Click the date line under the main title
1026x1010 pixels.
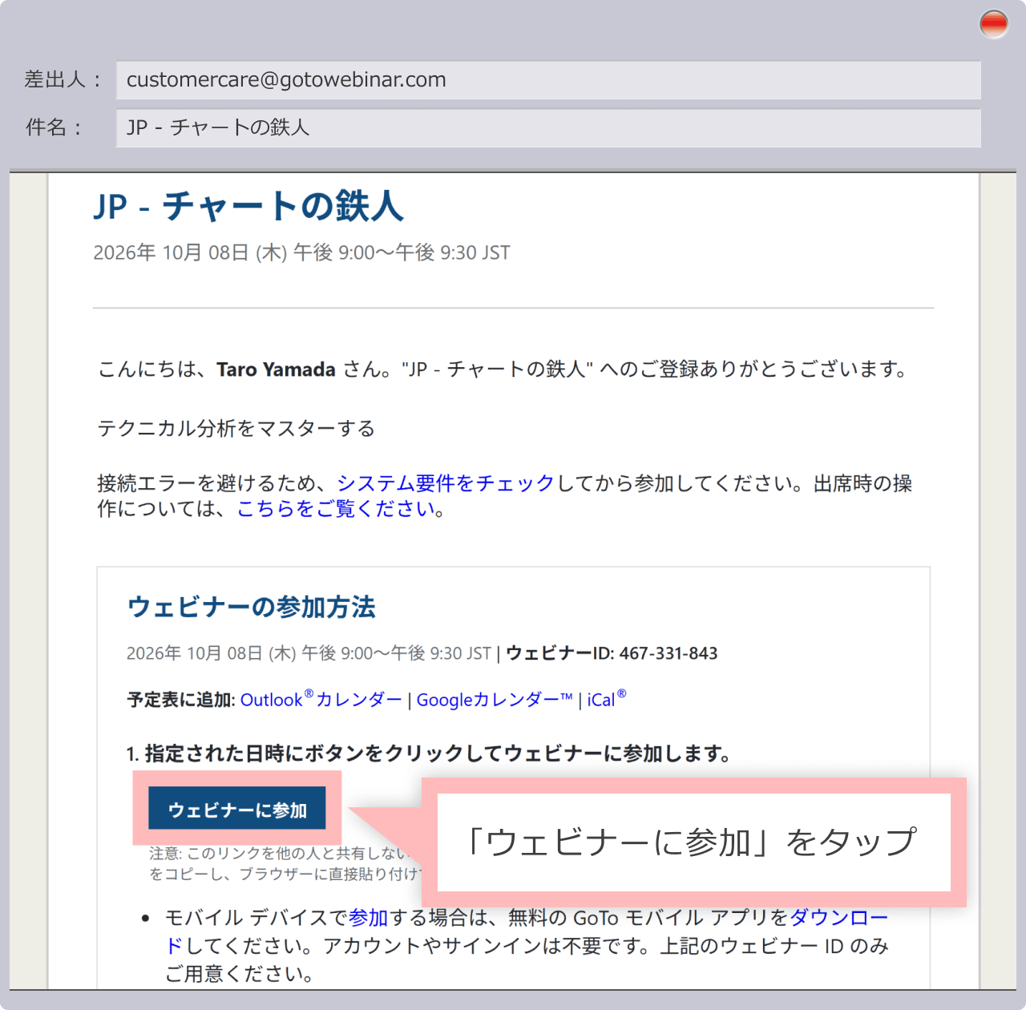point(301,253)
